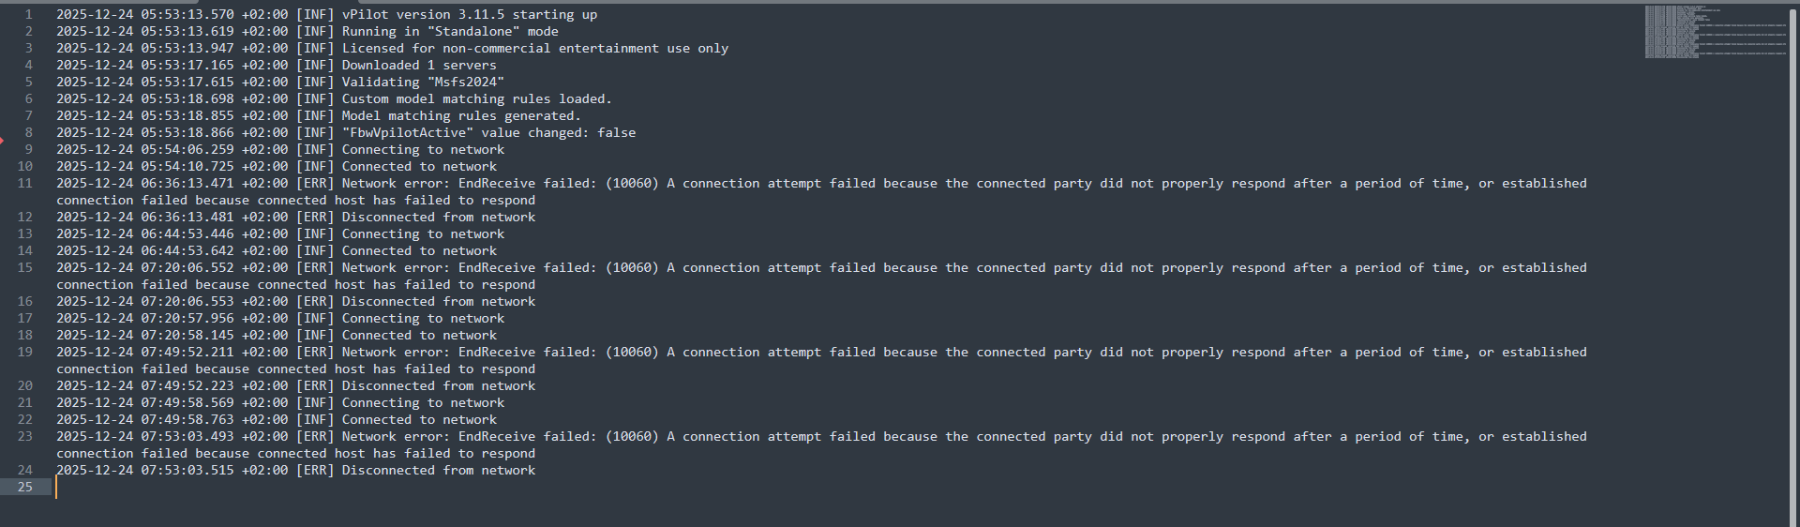
Task: Click the "vPilot version 3.11.5 starting up" text
Action: coord(469,15)
